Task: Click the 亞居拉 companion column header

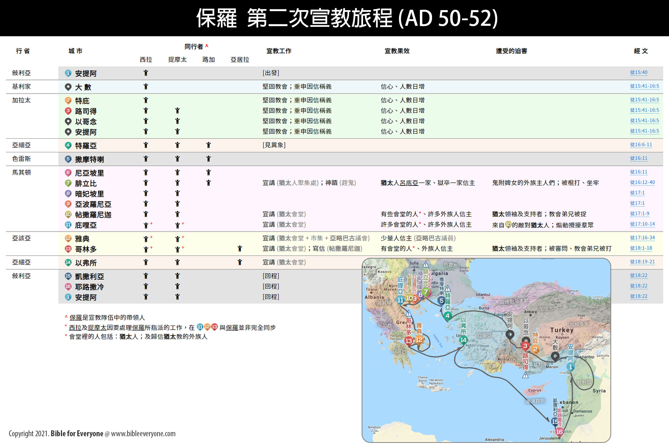Action: click(x=240, y=60)
